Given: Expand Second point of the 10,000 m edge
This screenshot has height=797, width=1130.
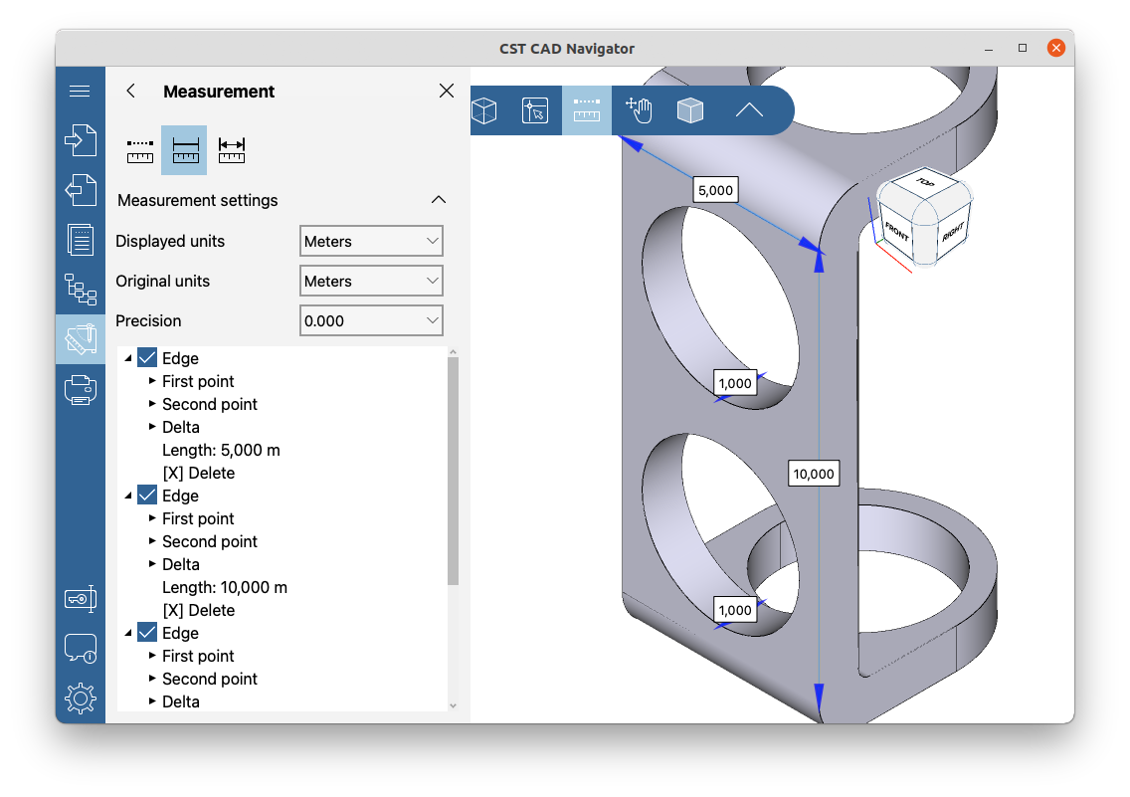Looking at the screenshot, I should click(152, 541).
